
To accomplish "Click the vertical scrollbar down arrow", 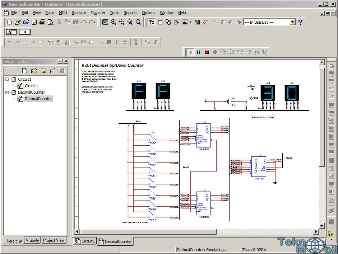I will (321, 226).
